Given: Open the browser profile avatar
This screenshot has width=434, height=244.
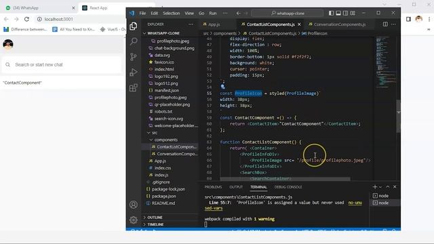Looking at the screenshot, I should click(419, 19).
